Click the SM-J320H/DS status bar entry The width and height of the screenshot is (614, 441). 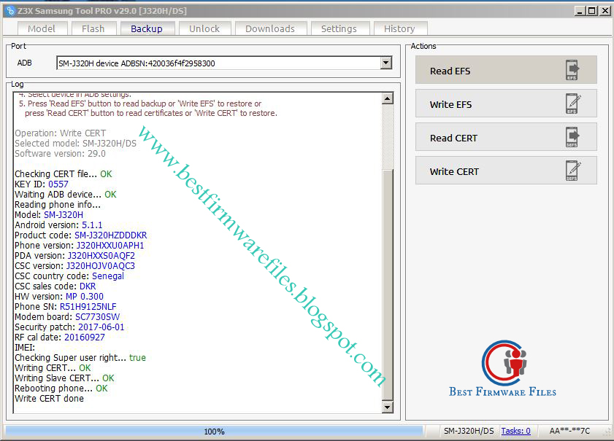pos(469,431)
